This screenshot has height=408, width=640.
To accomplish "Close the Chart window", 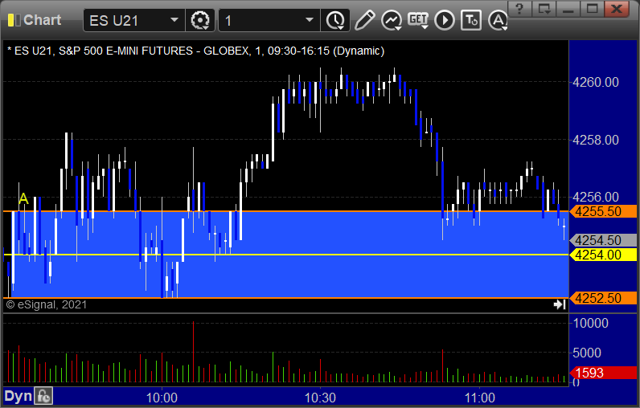I will coord(617,9).
